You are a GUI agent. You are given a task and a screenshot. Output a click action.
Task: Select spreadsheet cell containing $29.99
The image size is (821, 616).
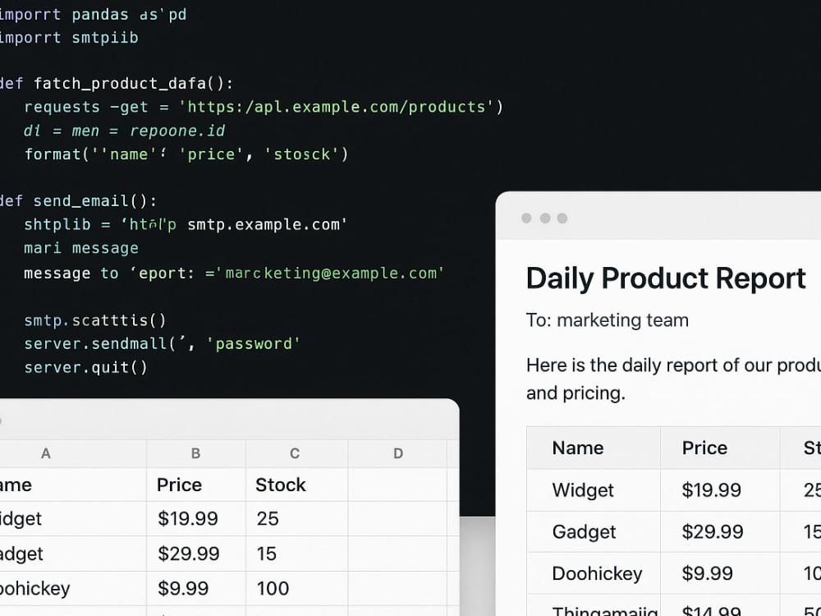click(x=196, y=554)
